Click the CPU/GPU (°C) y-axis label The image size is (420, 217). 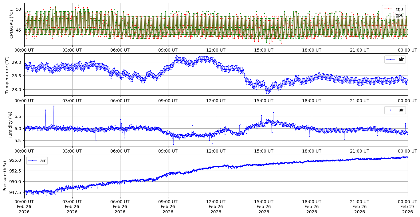[12, 24]
